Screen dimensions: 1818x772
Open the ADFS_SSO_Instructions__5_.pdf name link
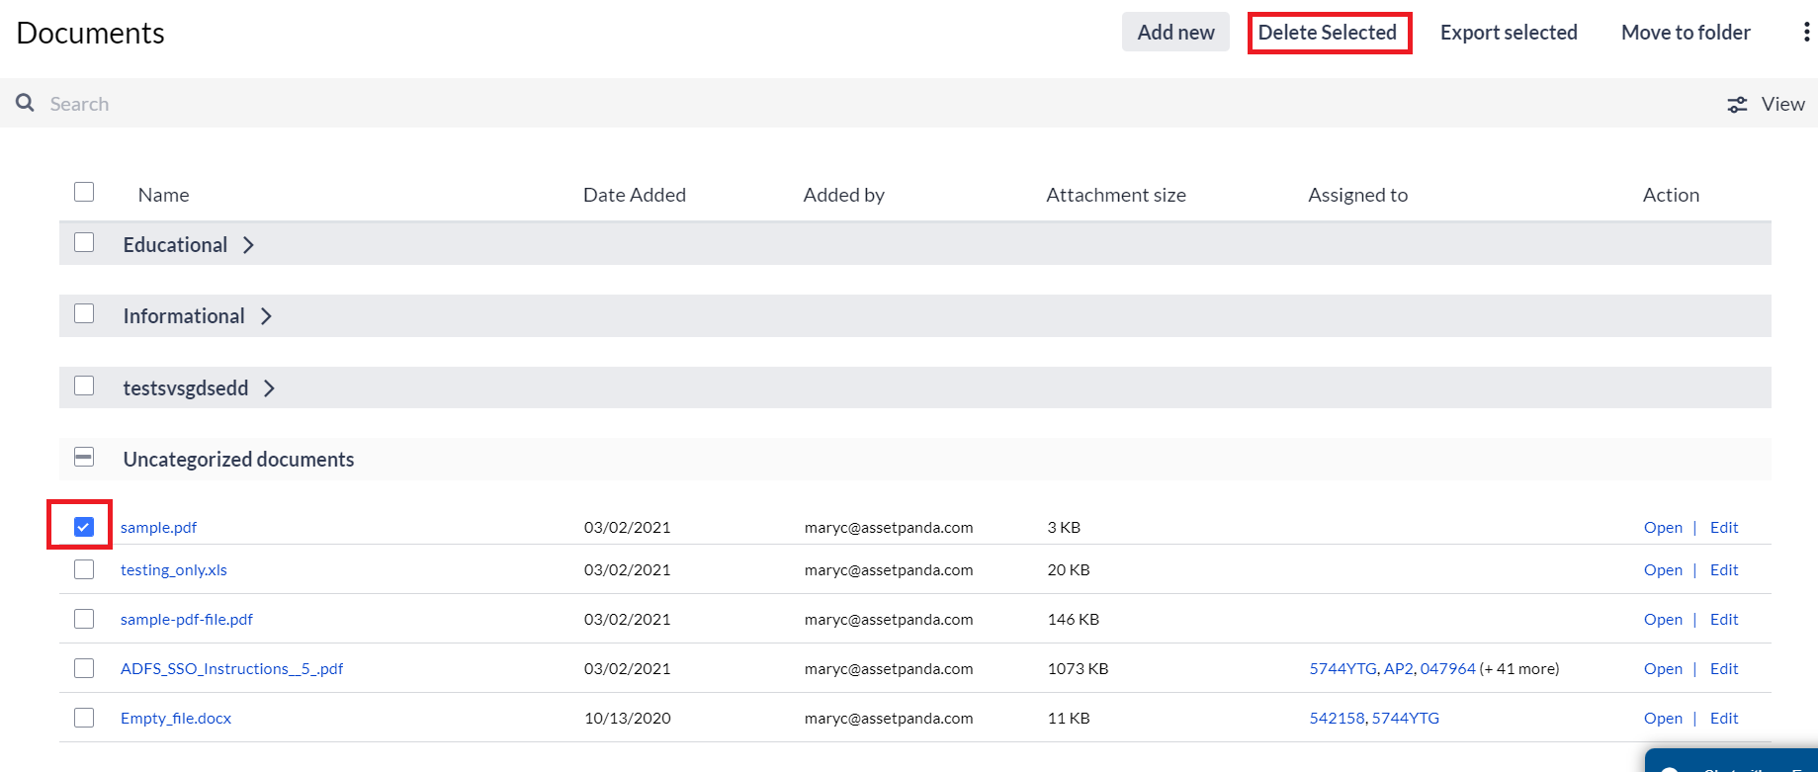click(x=232, y=668)
